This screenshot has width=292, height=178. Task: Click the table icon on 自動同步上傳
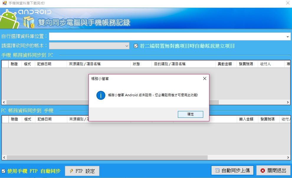tap(217, 171)
